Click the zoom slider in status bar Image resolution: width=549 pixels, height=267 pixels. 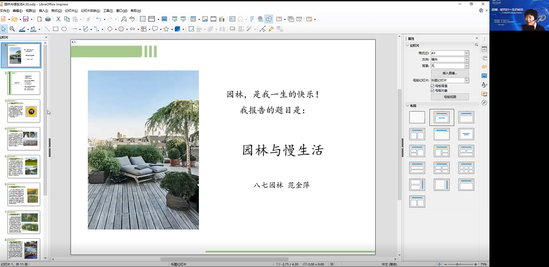pos(457,264)
